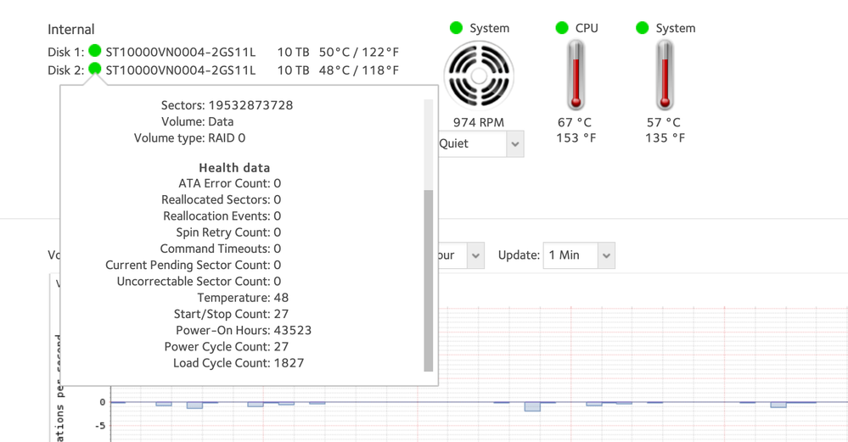Click the Health data heading
Image resolution: width=848 pixels, height=442 pixels.
pos(234,168)
